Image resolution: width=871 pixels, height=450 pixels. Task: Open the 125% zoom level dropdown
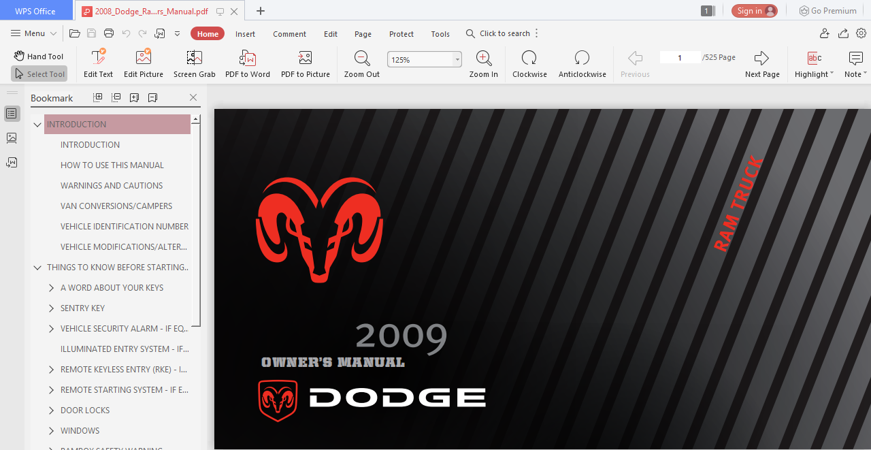(457, 59)
